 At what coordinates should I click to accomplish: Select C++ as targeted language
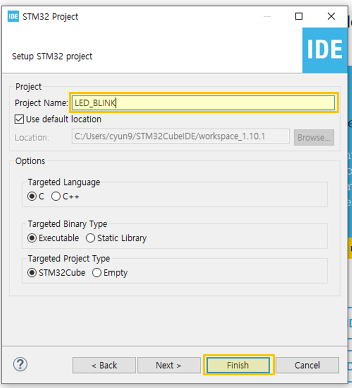[x=56, y=196]
